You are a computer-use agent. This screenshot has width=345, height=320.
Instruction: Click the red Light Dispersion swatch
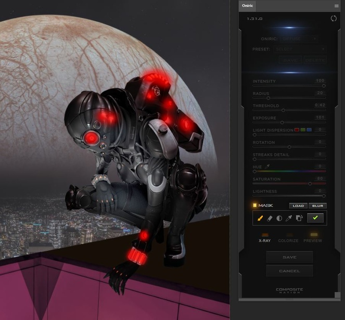297,130
